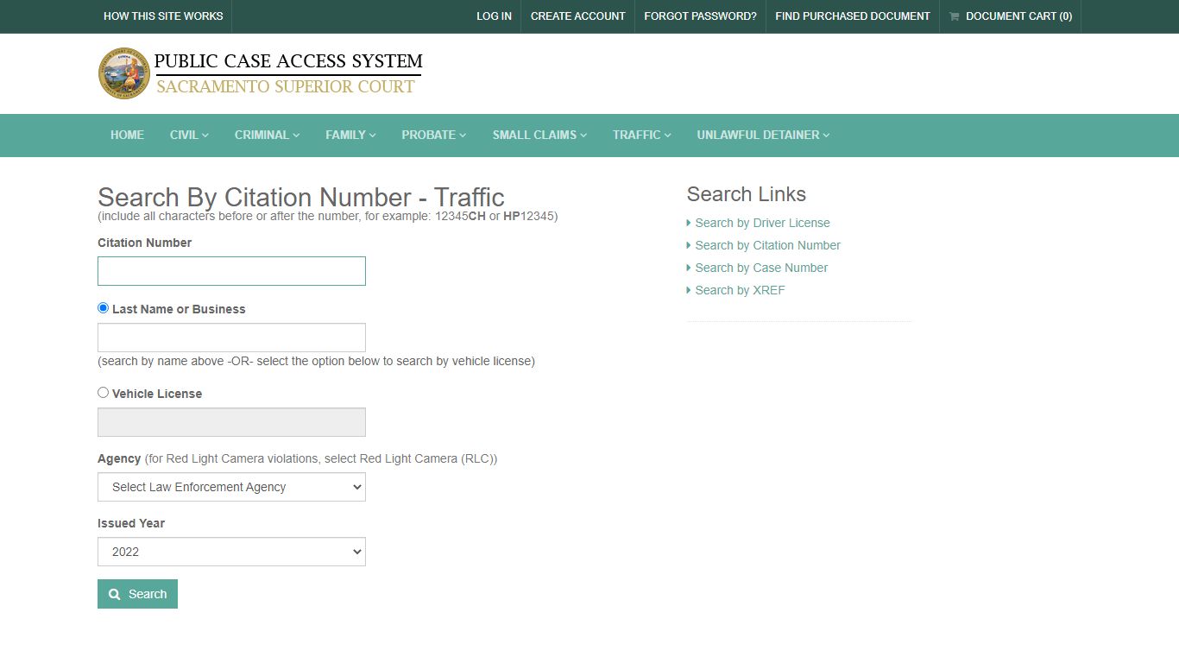Viewport: 1179px width, 663px height.
Task: Focus the Citation Number input field
Action: click(231, 271)
